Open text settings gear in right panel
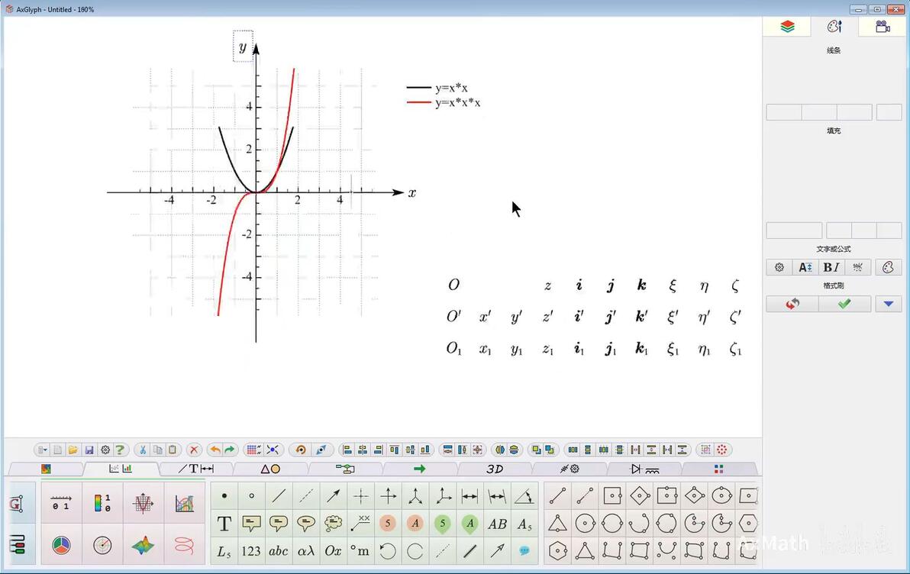 tap(779, 267)
